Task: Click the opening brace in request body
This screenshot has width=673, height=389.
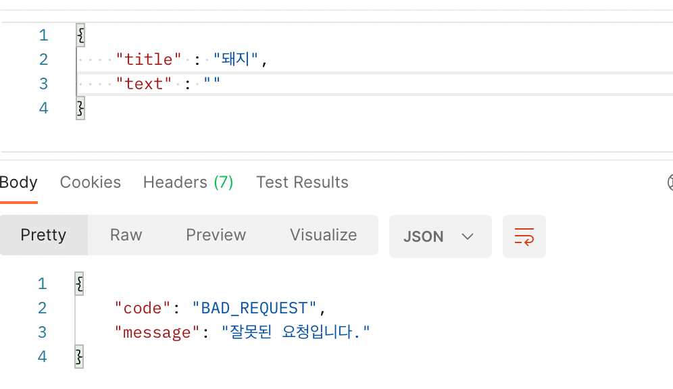Action: click(80, 35)
